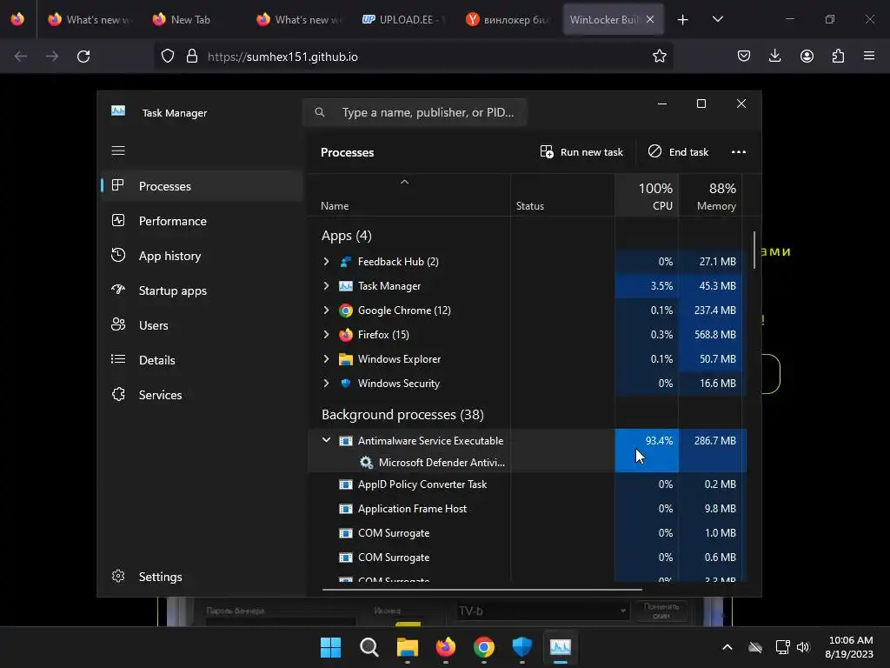Sort processes by Name column
Viewport: 890px width, 668px height.
[x=408, y=196]
